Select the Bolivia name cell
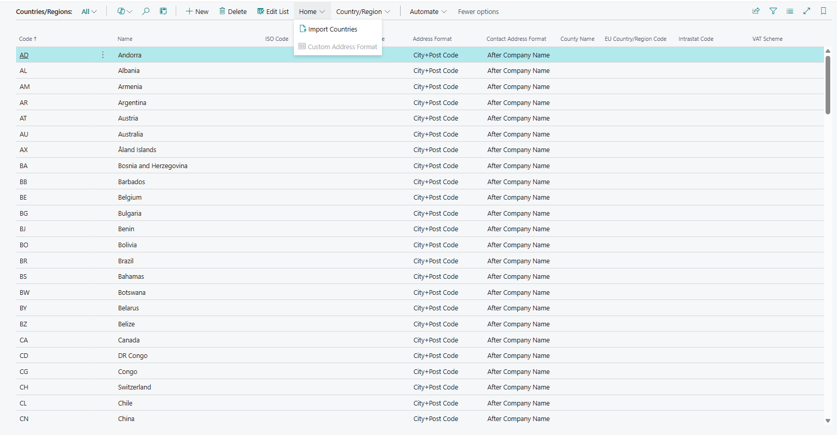Viewport: 837px width, 435px height. point(127,245)
